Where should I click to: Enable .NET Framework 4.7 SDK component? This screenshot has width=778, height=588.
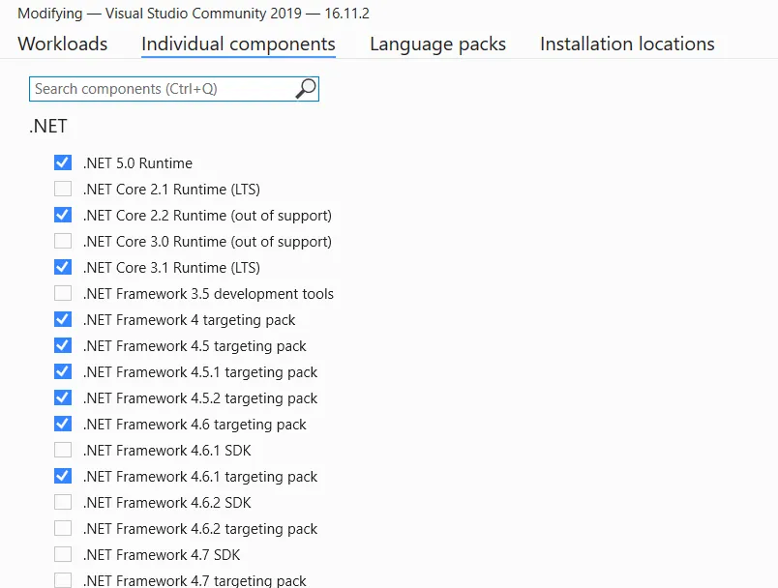(x=63, y=554)
